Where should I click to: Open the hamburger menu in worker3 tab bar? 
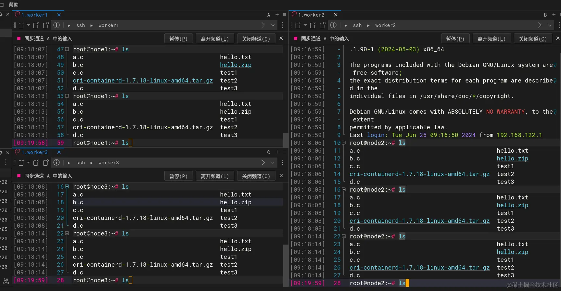(x=285, y=152)
